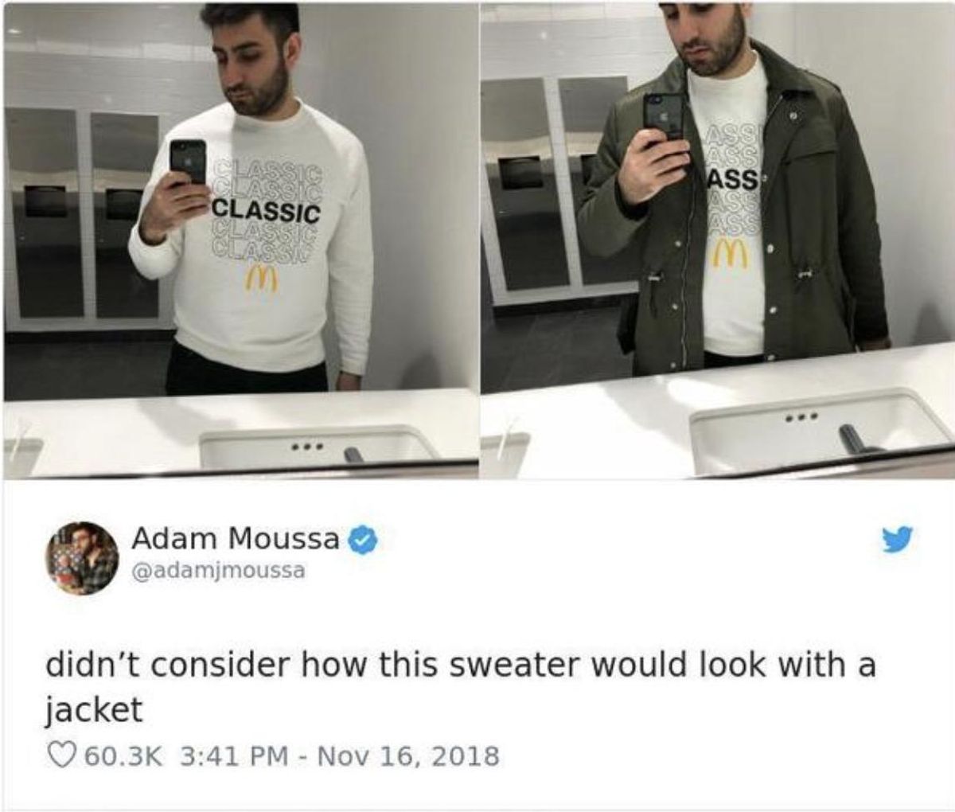
Task: Click the phone held in the left photo
Action: coord(188,163)
